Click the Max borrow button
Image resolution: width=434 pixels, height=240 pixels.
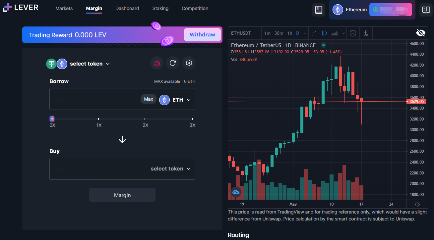pos(149,99)
